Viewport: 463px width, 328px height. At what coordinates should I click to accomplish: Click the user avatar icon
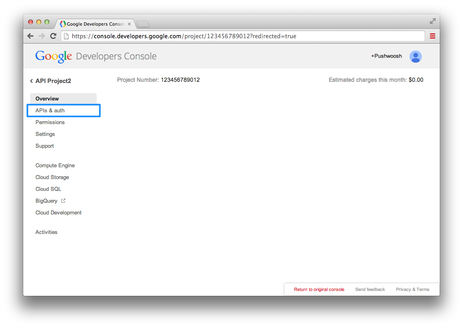click(415, 56)
